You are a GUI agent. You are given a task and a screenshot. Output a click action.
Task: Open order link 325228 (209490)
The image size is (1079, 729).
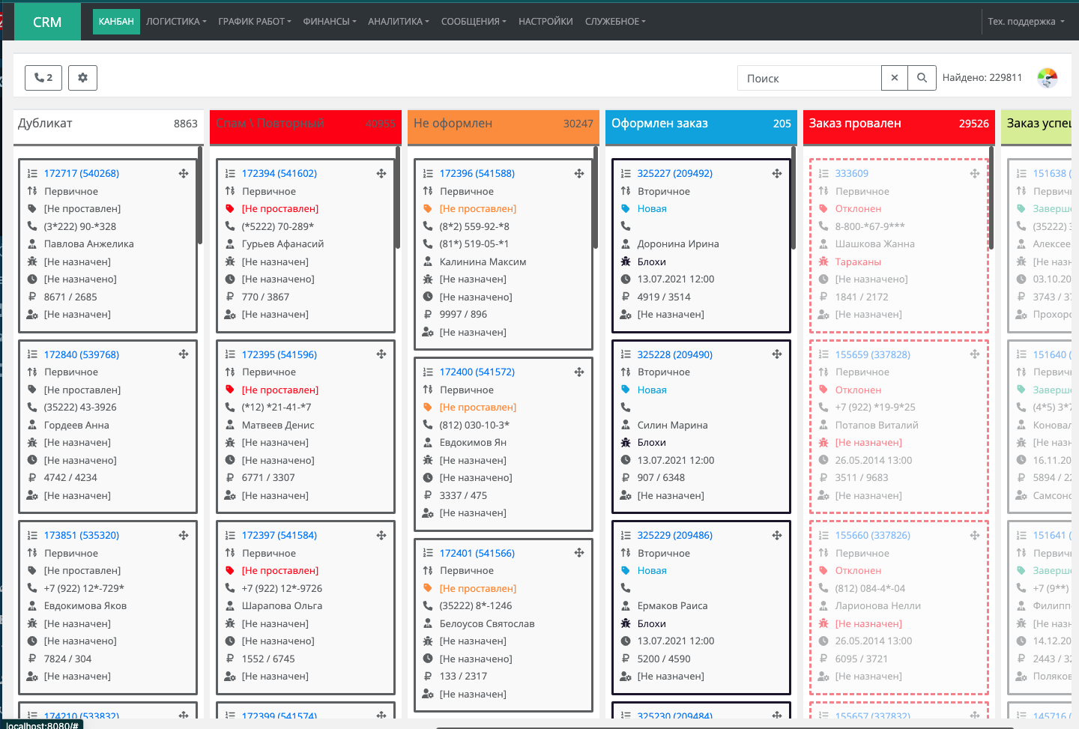tap(674, 354)
